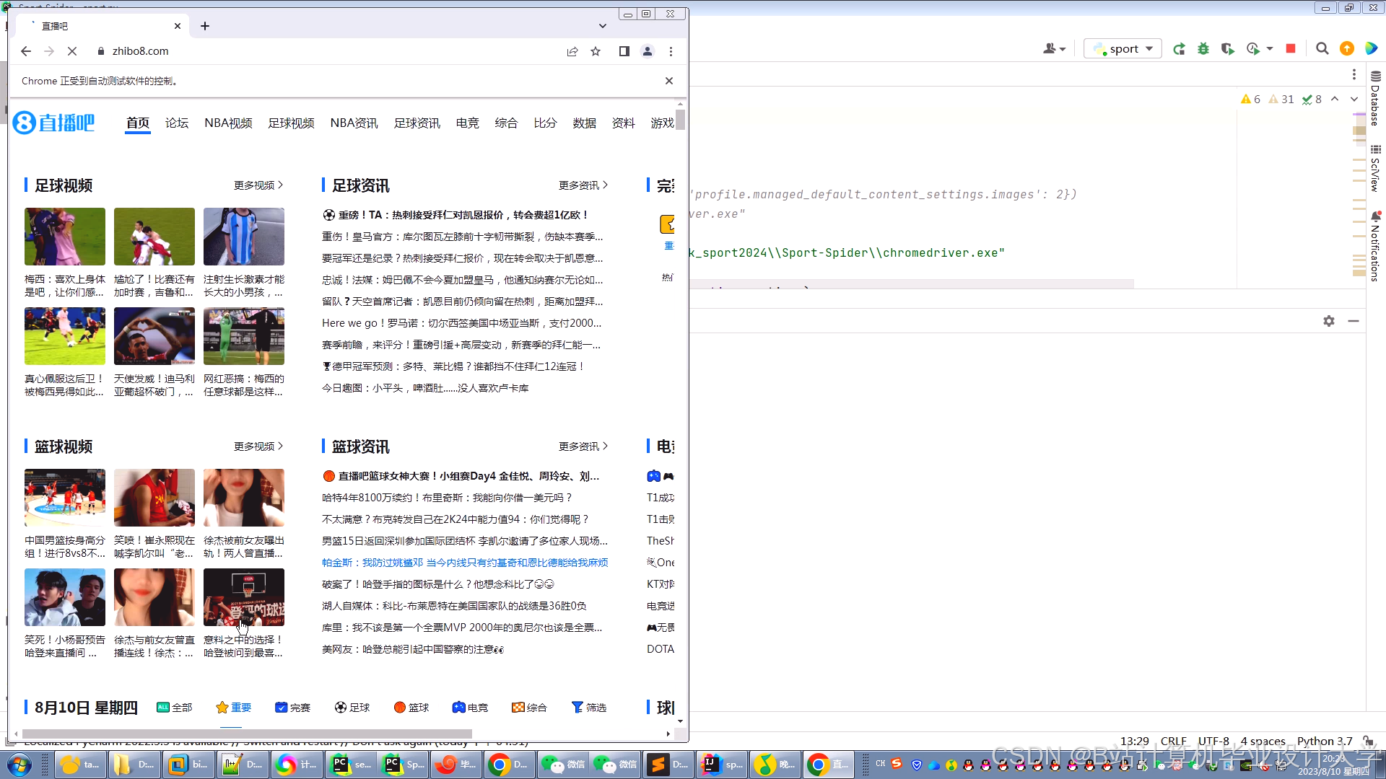Click the PyCharm debug bug icon

(x=1203, y=49)
